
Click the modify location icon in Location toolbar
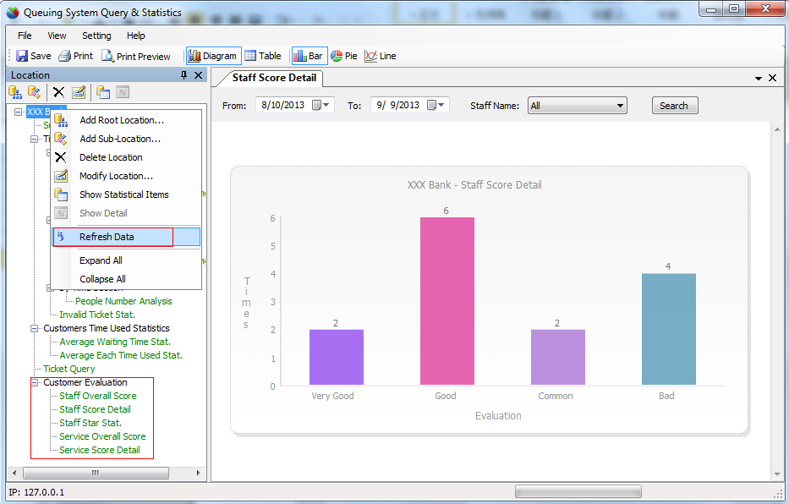[79, 92]
